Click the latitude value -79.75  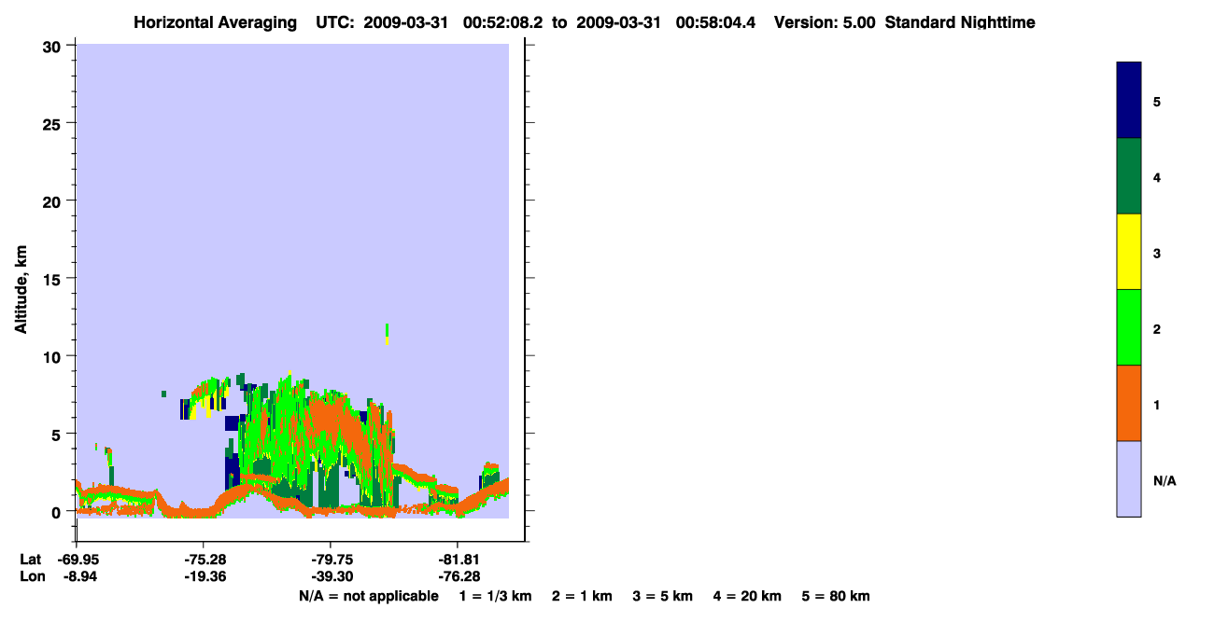(331, 560)
